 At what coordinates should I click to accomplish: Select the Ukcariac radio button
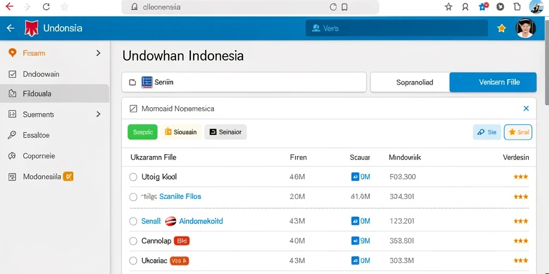(133, 261)
